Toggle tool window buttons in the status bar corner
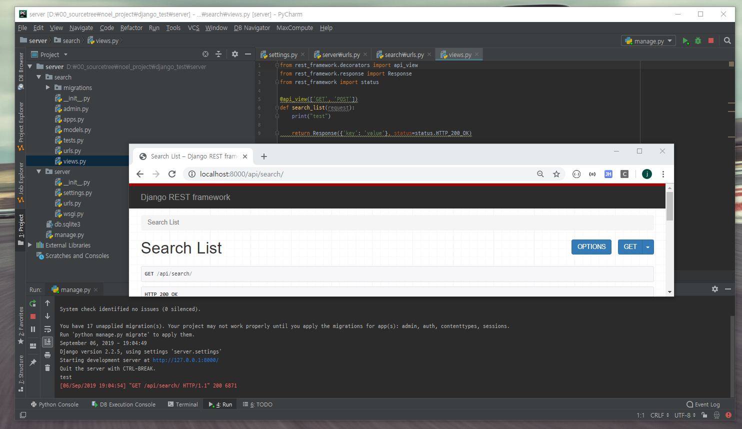742x429 pixels. (x=23, y=415)
